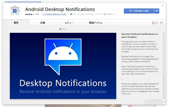Switch to the 詳細 tab
169x107 pixels.
[x=43, y=23]
